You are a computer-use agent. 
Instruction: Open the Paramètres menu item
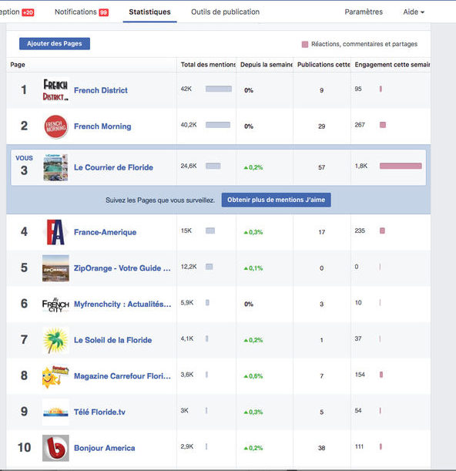pos(364,12)
